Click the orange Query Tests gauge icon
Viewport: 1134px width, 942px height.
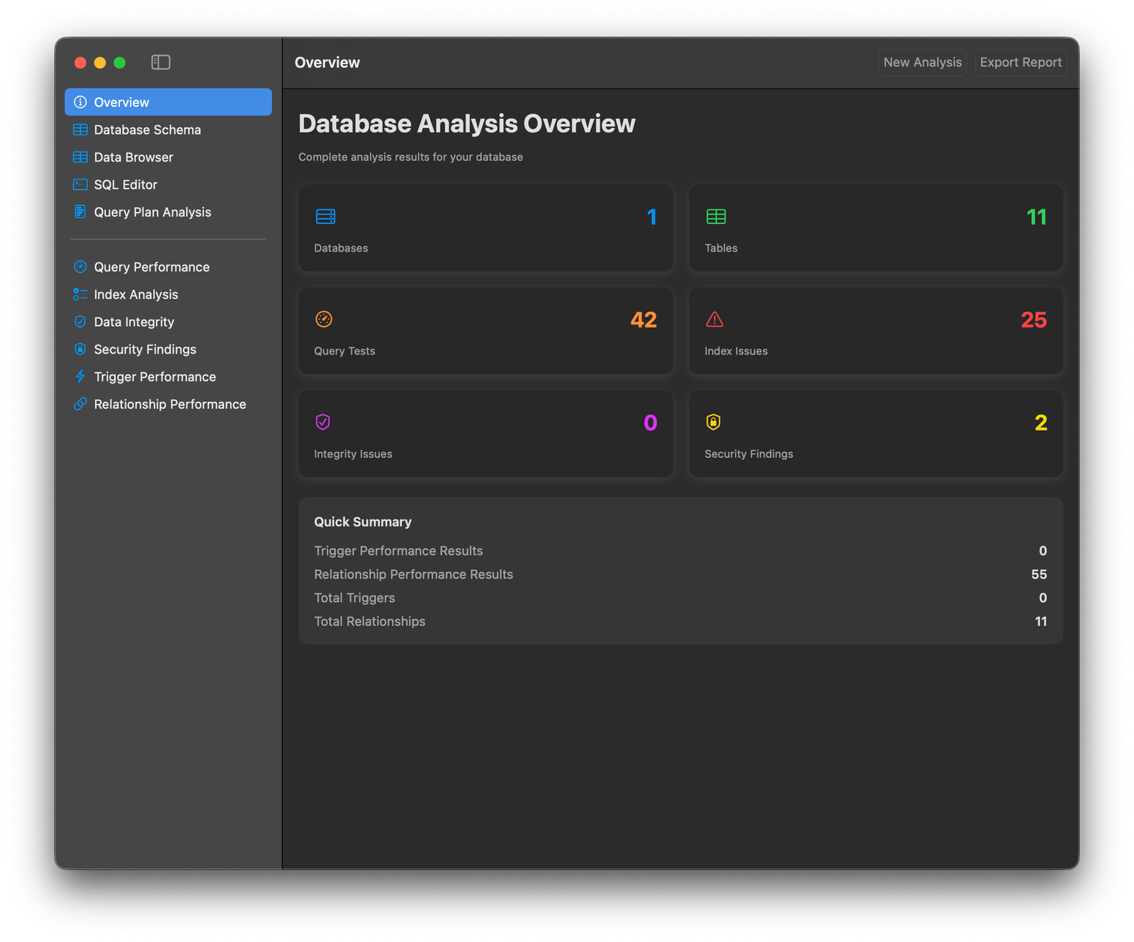pyautogui.click(x=323, y=320)
